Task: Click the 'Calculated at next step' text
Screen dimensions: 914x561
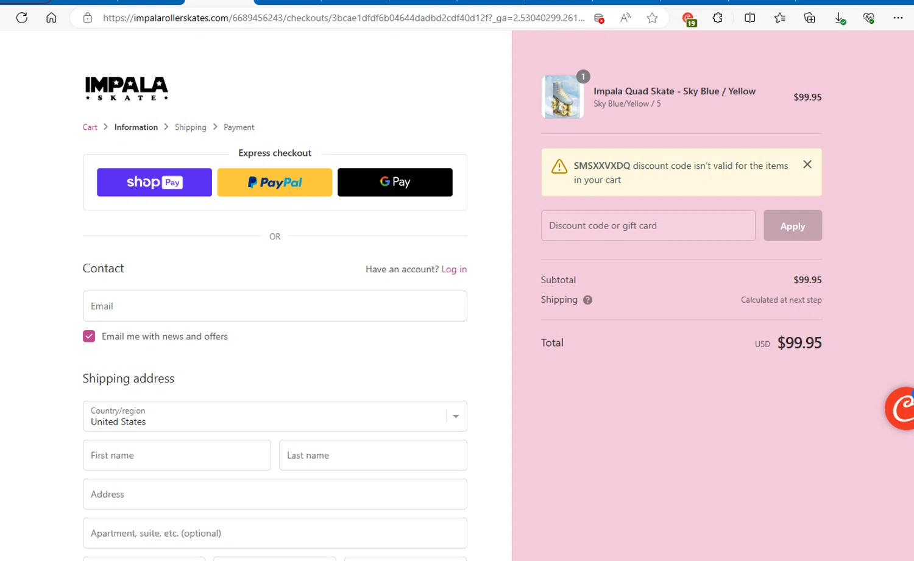Action: click(x=781, y=300)
